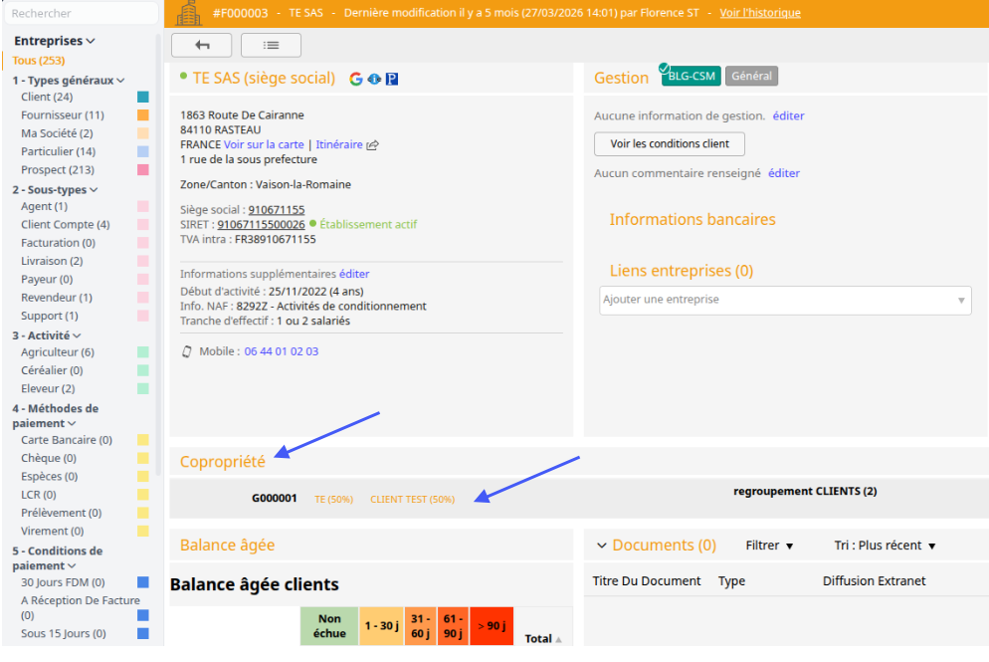Click the Itinéraire link
The width and height of the screenshot is (989, 662).
coord(338,144)
